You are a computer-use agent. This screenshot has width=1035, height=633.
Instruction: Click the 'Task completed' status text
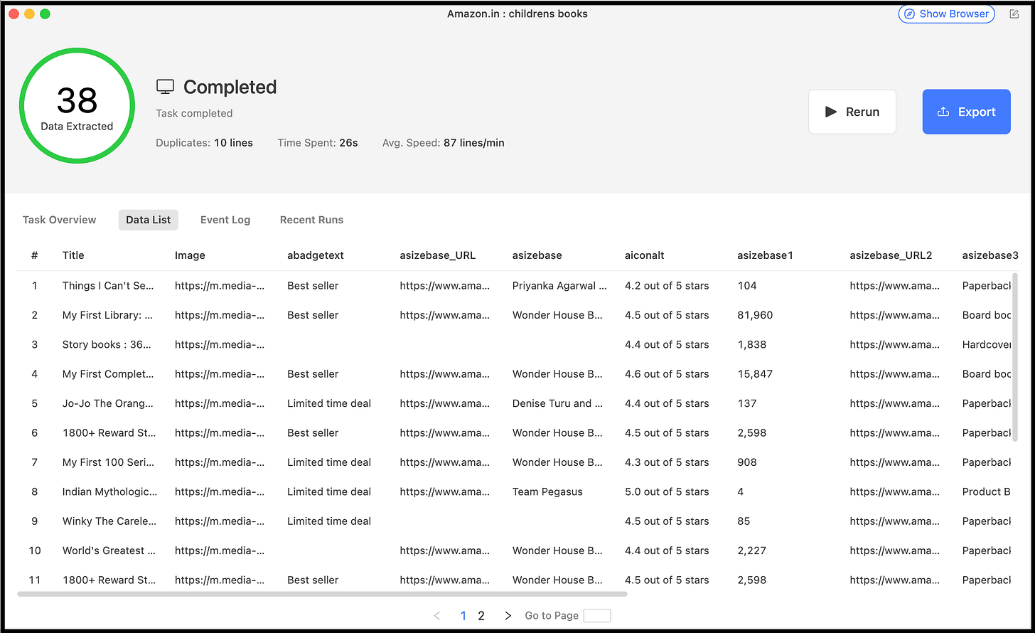coord(194,113)
